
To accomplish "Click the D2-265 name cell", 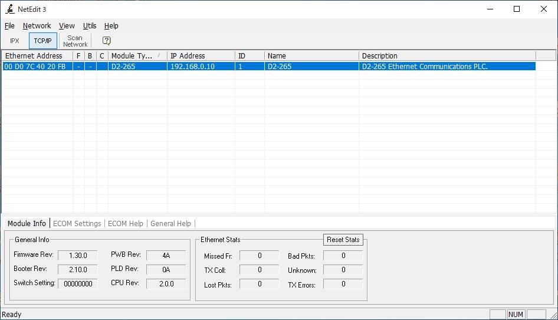I will [311, 66].
